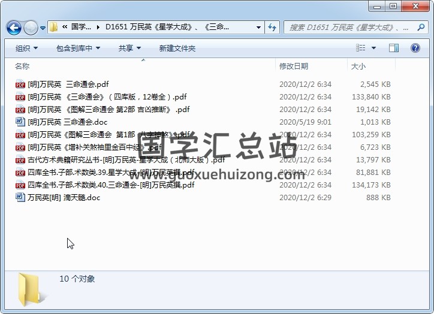Select 四库全书.子部.术数类.40.三命通会 file name

[x=111, y=185]
